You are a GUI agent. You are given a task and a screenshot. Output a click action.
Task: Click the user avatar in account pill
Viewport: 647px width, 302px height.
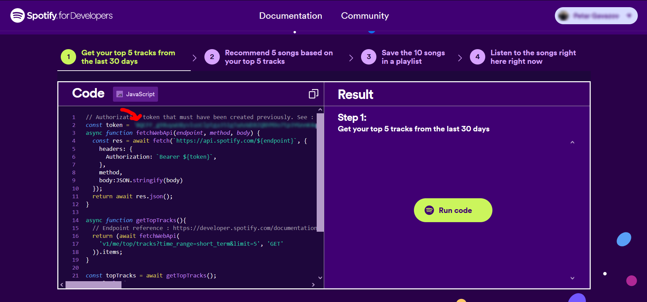pyautogui.click(x=563, y=16)
